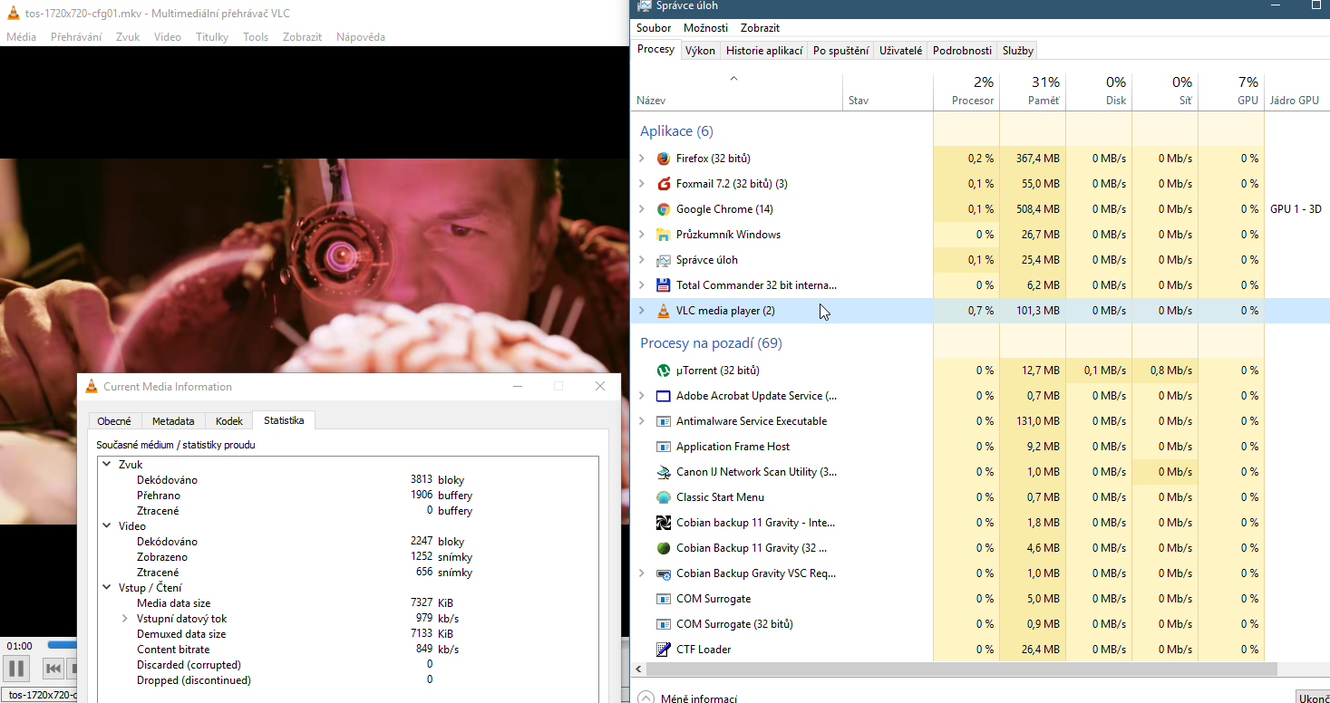Click the Adobe Acrobat Update Service icon
The height and width of the screenshot is (703, 1330).
coord(663,396)
